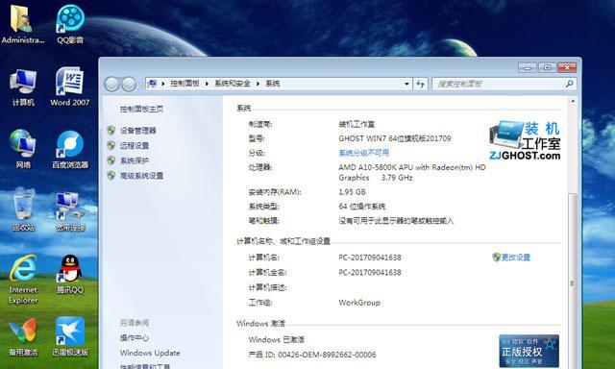Click the search magnifier icon
The height and width of the screenshot is (369, 615).
(569, 84)
